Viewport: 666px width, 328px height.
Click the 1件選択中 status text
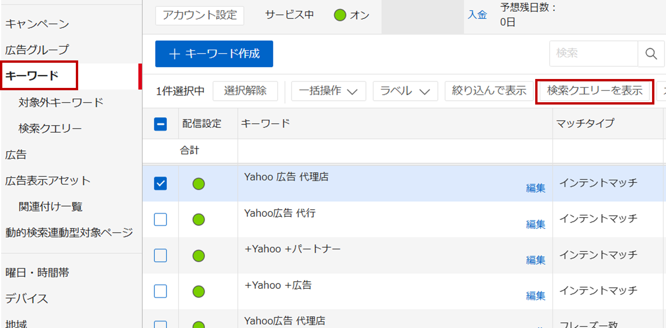click(x=180, y=91)
